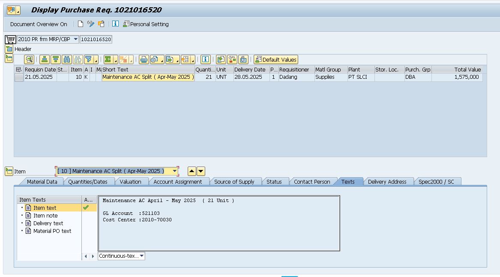Select the Item note text type
Screen dimensions: 500x277
[x=45, y=215]
